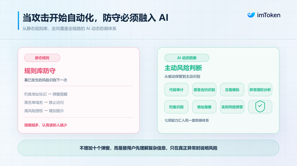This screenshot has width=297, height=166.
Task: Select the 钓鱼地址标记 → 弹窗提醒 line
Action: click(x=46, y=94)
